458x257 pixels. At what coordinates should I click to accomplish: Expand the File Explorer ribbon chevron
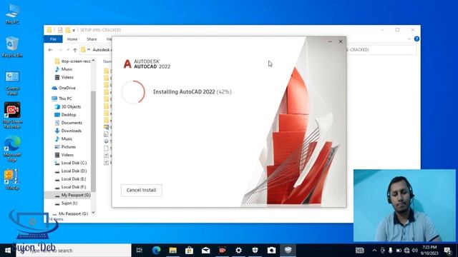[409, 39]
